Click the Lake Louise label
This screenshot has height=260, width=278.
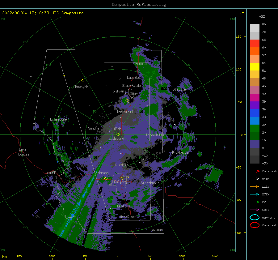click(24, 152)
